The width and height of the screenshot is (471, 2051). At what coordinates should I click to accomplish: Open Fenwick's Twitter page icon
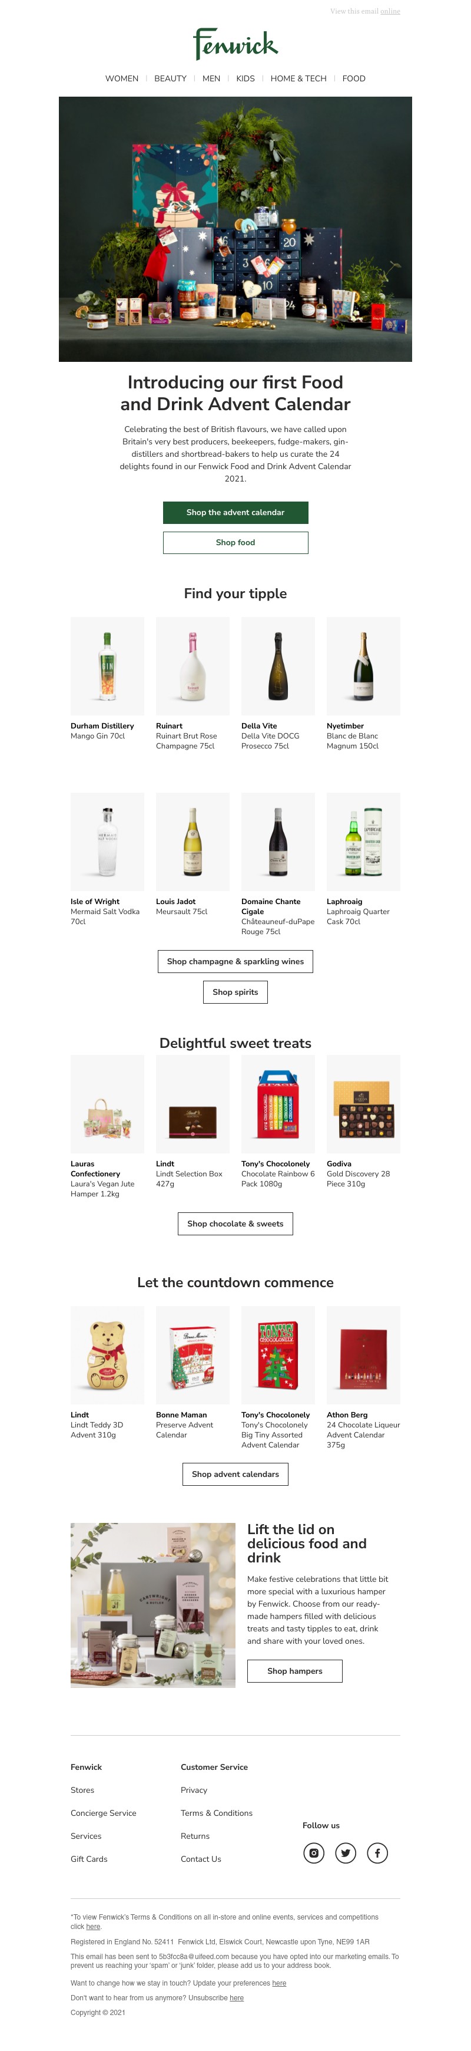tap(345, 1854)
